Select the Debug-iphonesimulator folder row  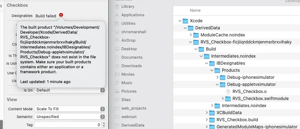[236, 77]
